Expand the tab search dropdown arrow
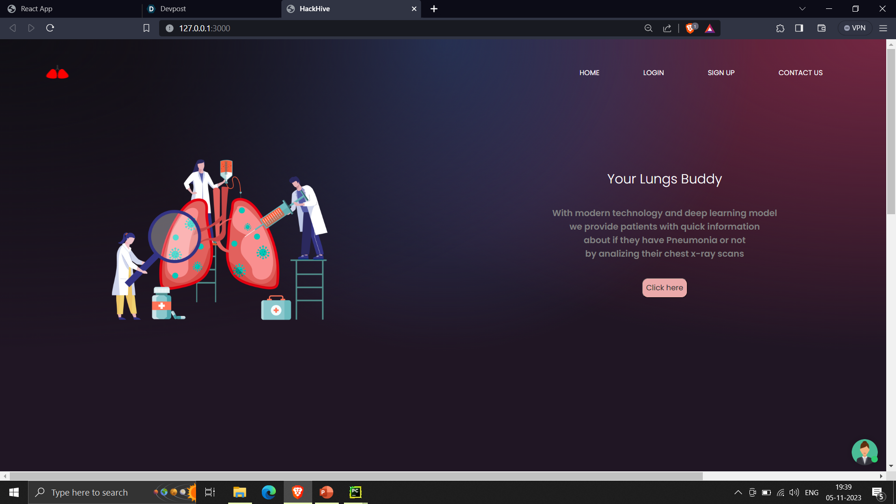Screen dimensions: 896x504 pos(802,9)
